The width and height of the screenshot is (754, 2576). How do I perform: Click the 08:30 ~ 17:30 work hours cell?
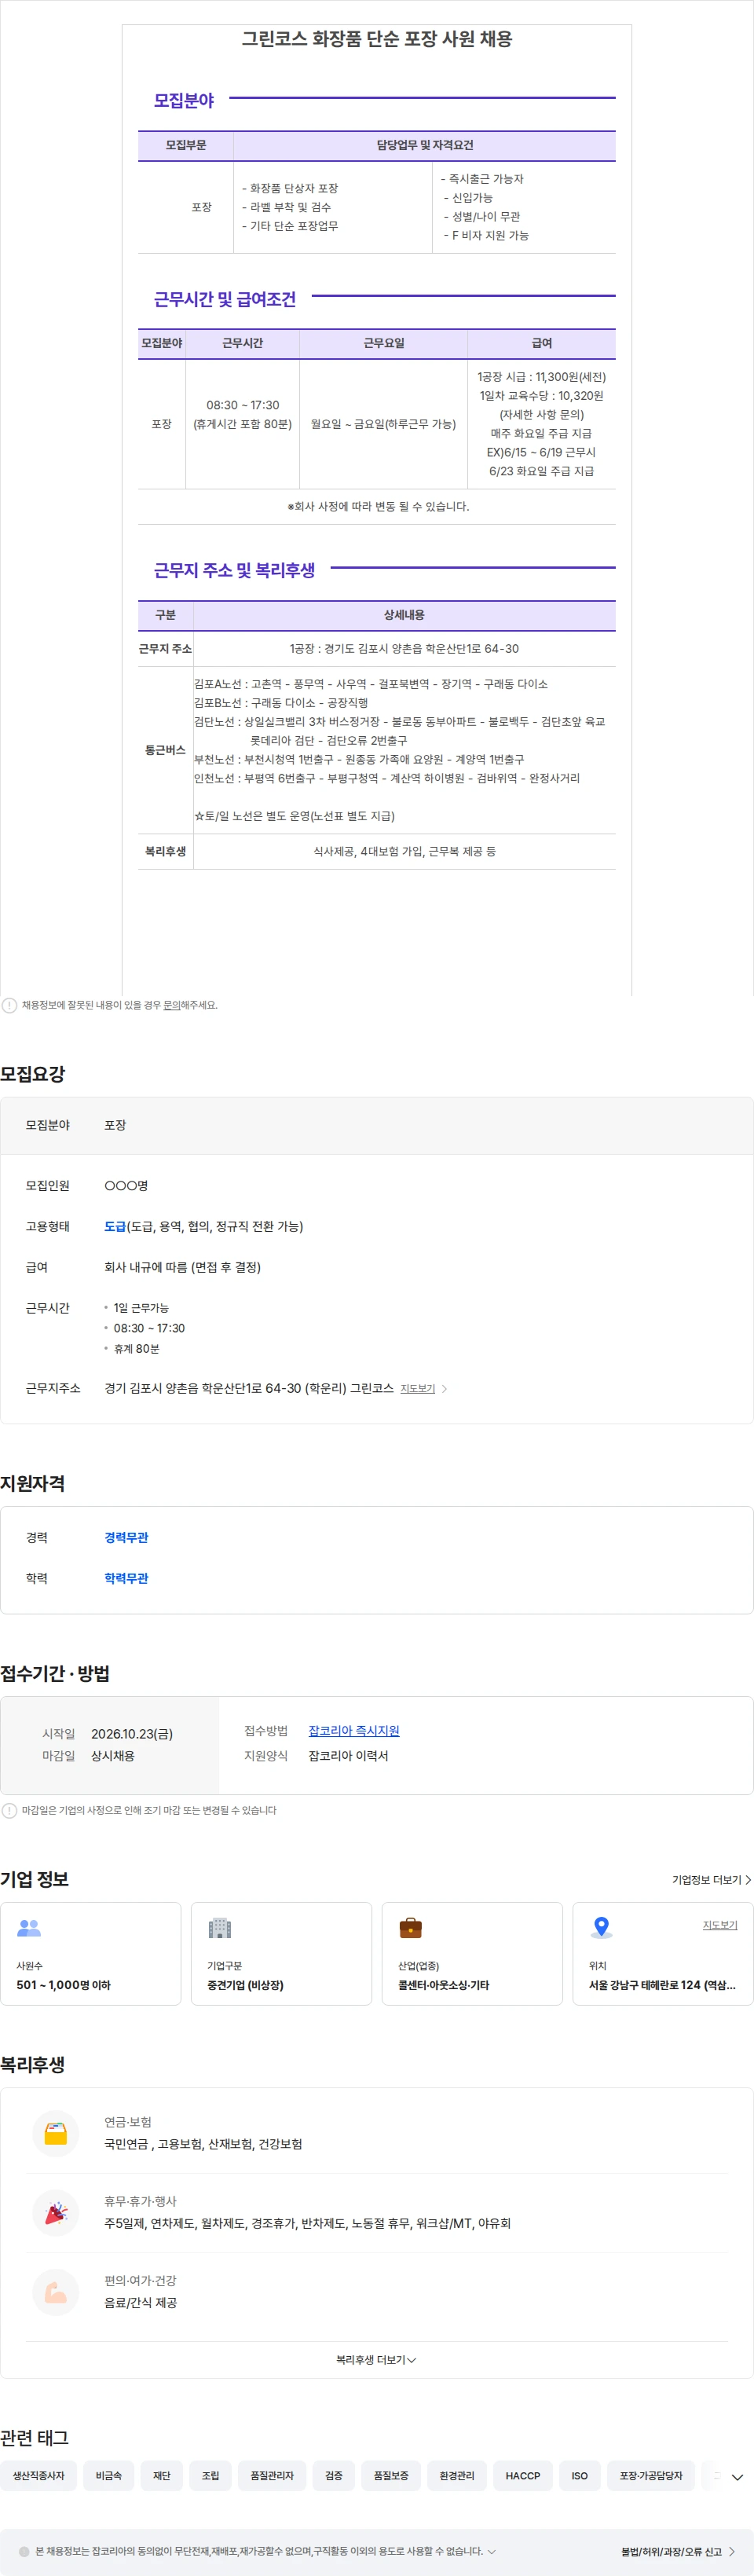point(243,424)
